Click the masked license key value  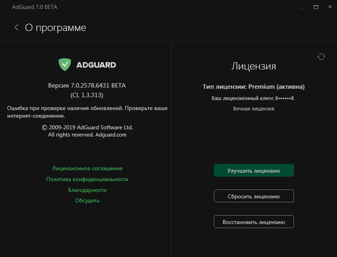click(x=284, y=98)
